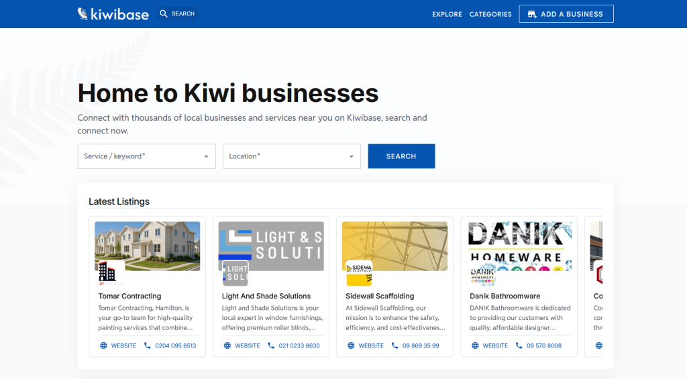
Task: Click the kiwibase wordmark
Action: coord(119,15)
